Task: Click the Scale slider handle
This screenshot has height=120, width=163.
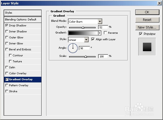Action: pyautogui.click(x=86, y=56)
